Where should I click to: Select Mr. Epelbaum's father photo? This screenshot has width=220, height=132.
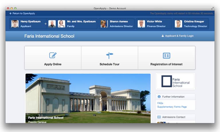point(52,24)
